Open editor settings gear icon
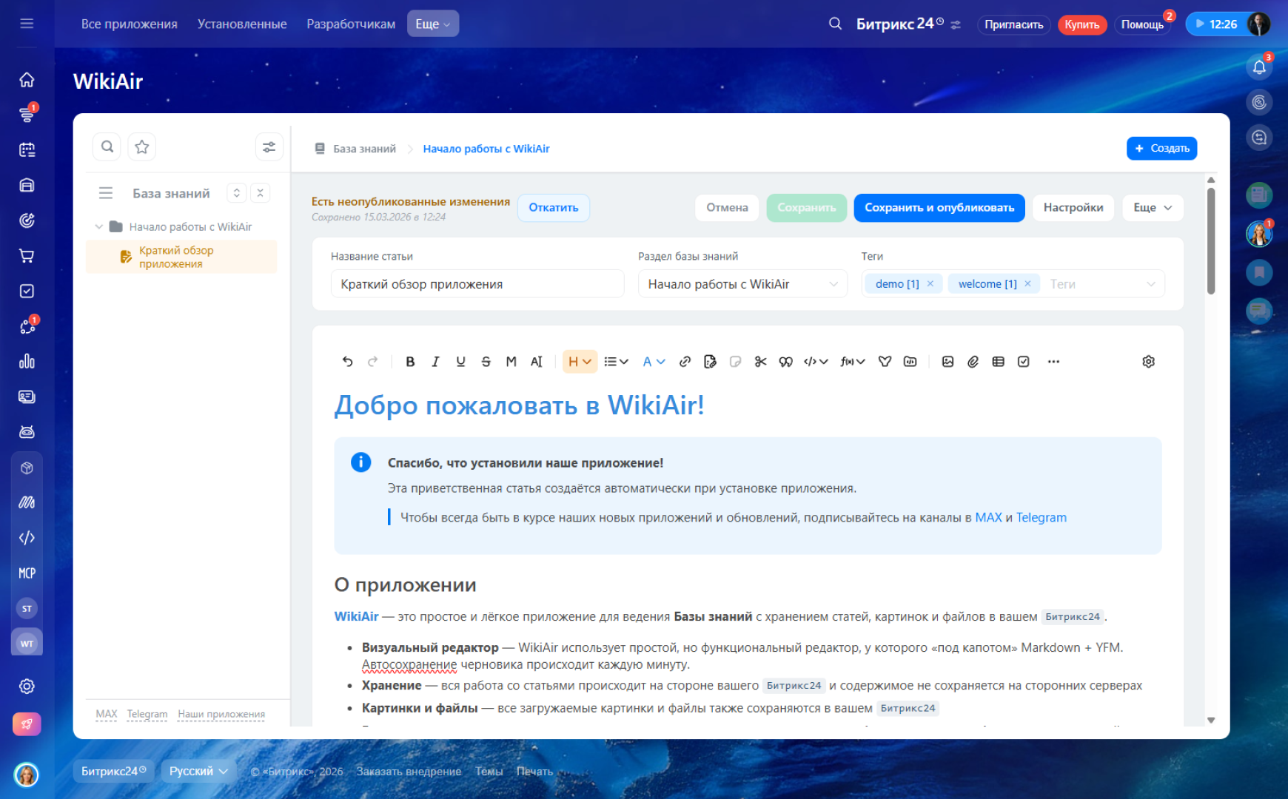Viewport: 1288px width, 799px height. (1148, 362)
